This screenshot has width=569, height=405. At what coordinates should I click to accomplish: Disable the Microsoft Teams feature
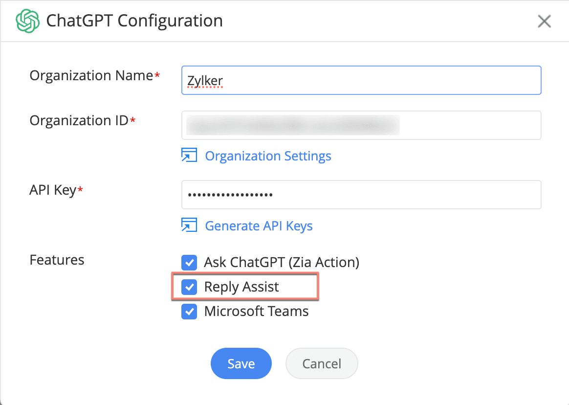click(189, 312)
